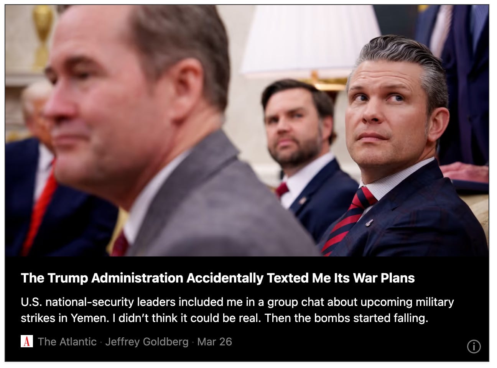Image resolution: width=497 pixels, height=368 pixels.
Task: Click the Mar 26 publication date
Action: 215,342
